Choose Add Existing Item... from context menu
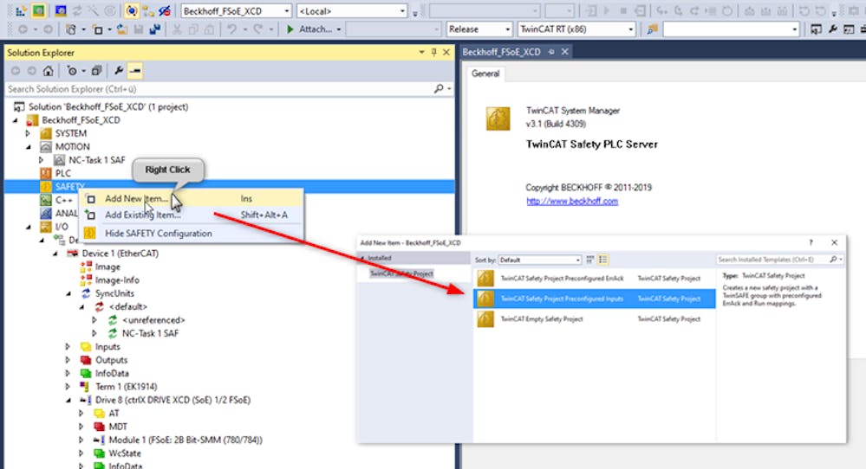This screenshot has height=469, width=866. click(192, 215)
